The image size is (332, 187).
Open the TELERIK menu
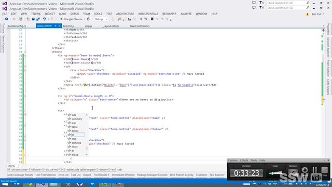(36, 14)
